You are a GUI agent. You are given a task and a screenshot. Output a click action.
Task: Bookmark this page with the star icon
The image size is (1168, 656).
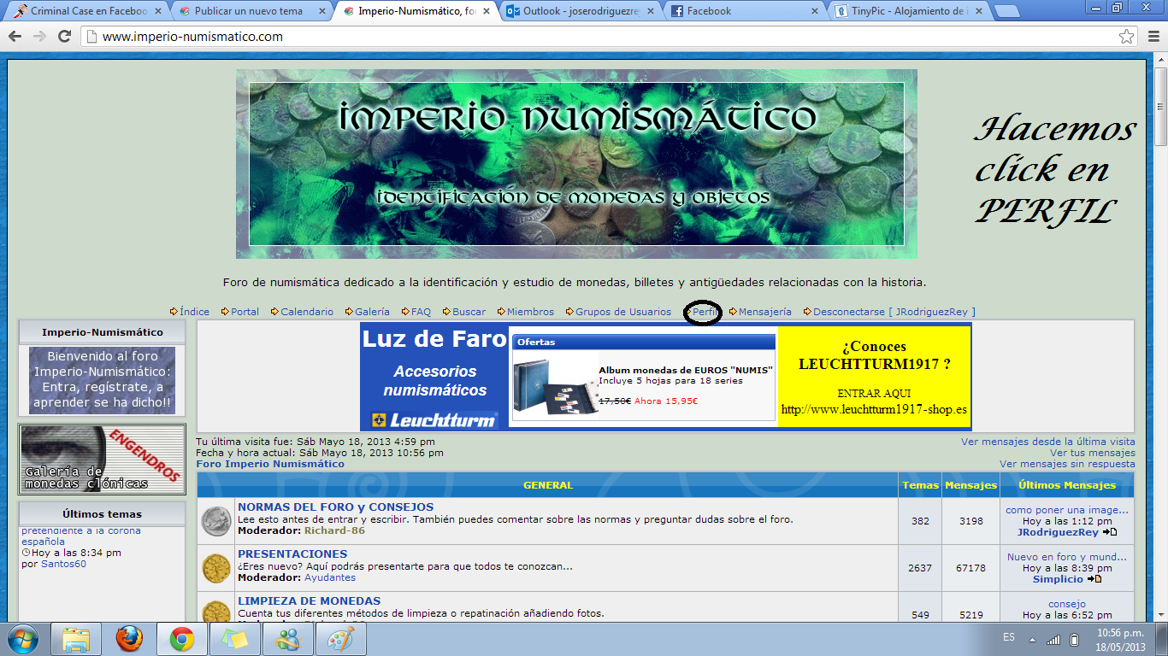(1127, 37)
